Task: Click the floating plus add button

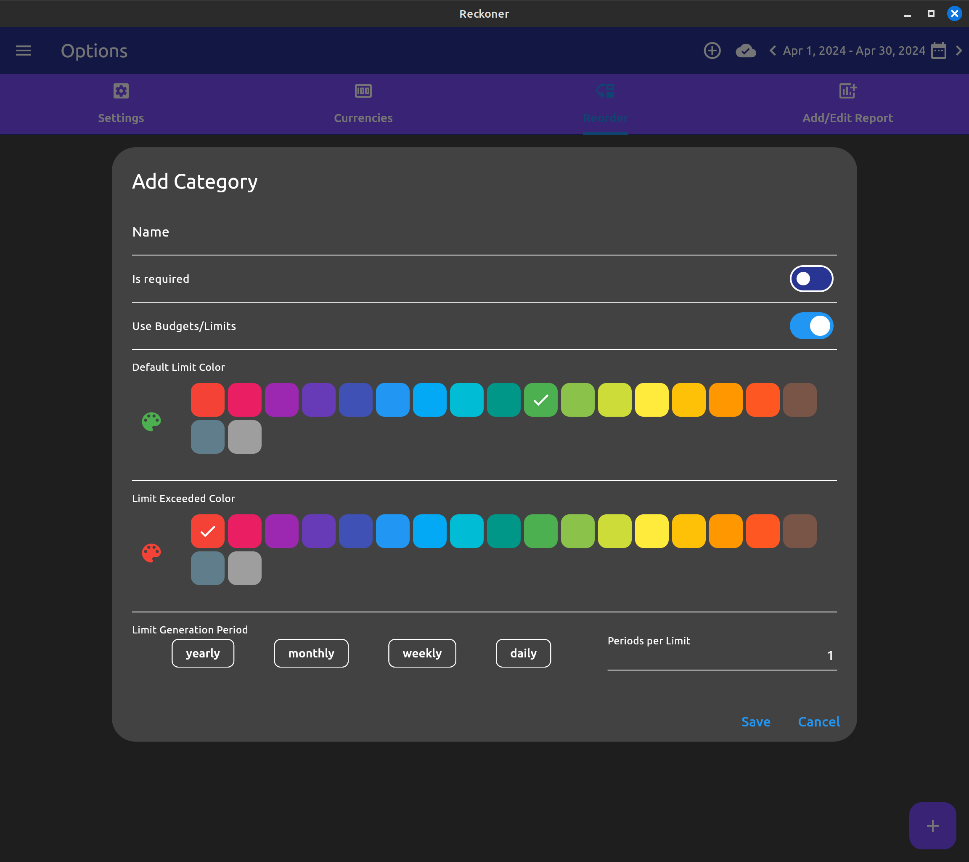Action: coord(932,825)
